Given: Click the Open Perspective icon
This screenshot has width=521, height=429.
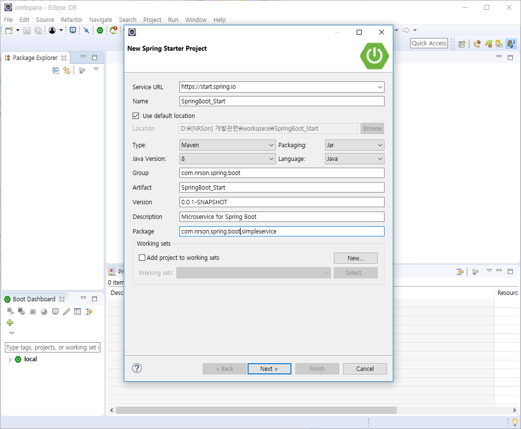Looking at the screenshot, I should (x=462, y=44).
